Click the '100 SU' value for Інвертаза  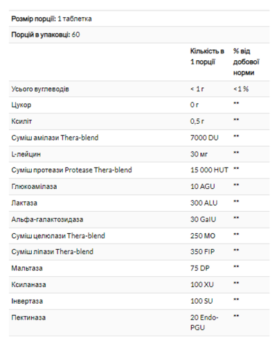point(202,301)
